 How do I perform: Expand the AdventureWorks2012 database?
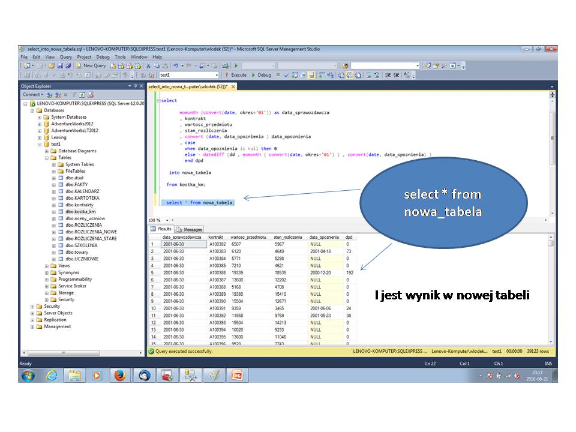(39, 124)
